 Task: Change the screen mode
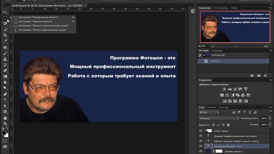pos(5,146)
